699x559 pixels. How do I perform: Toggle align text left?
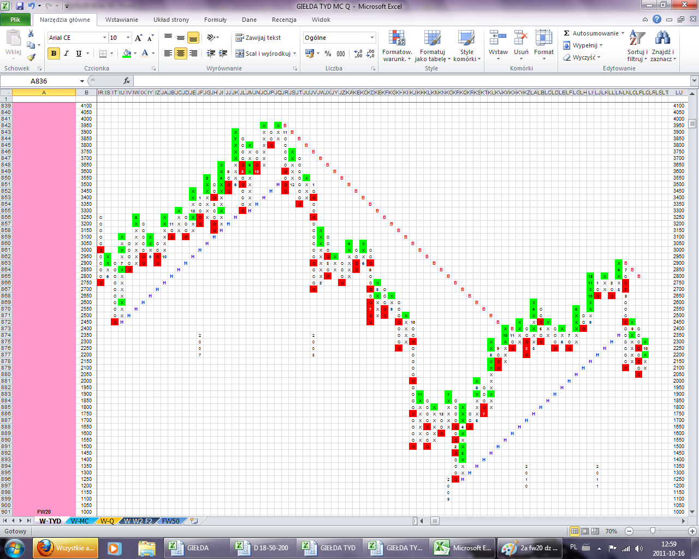(x=168, y=53)
